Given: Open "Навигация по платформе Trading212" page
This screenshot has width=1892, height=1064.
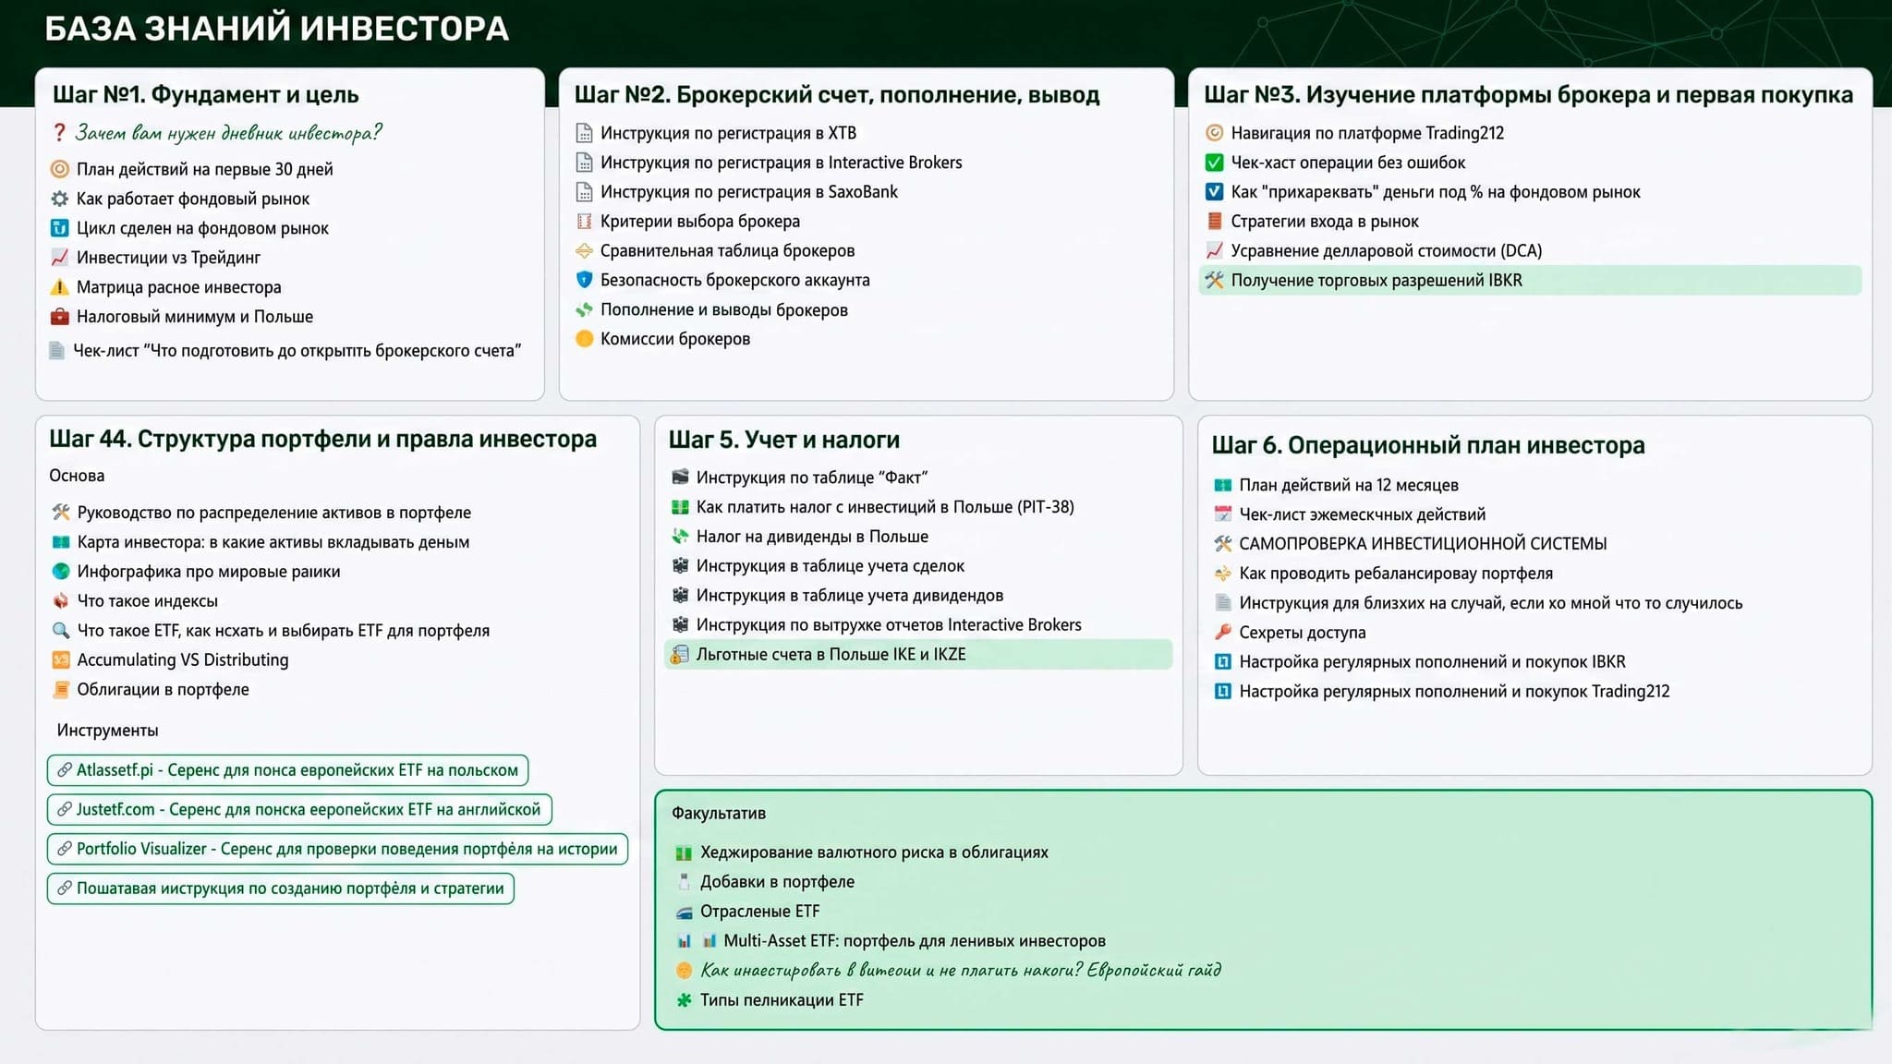Looking at the screenshot, I should [1367, 133].
